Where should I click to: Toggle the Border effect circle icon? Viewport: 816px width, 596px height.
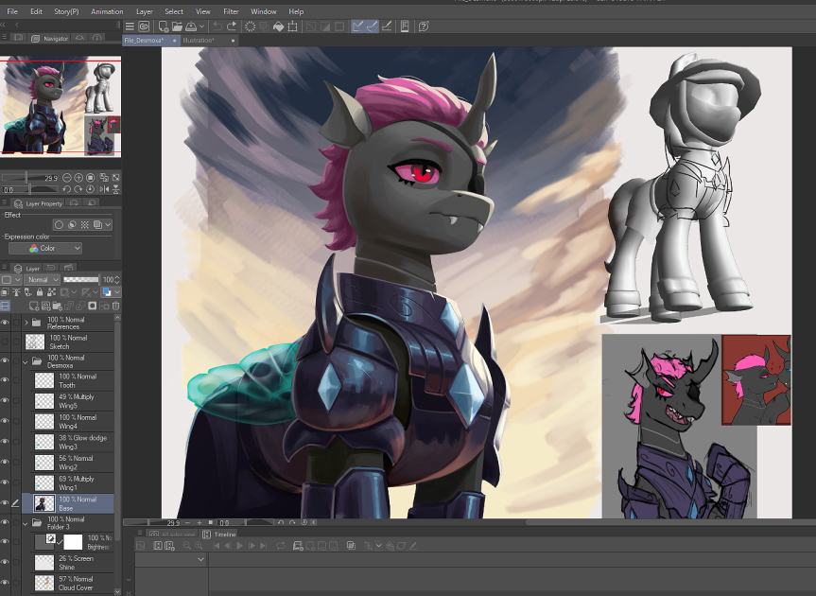click(x=59, y=224)
